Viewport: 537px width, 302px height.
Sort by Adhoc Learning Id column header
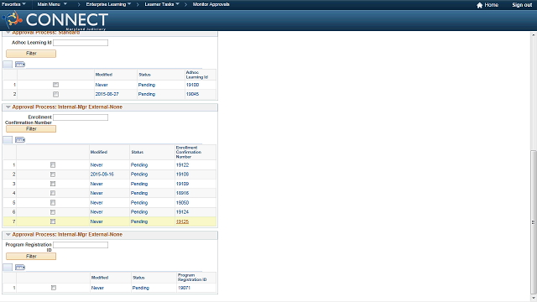click(197, 75)
